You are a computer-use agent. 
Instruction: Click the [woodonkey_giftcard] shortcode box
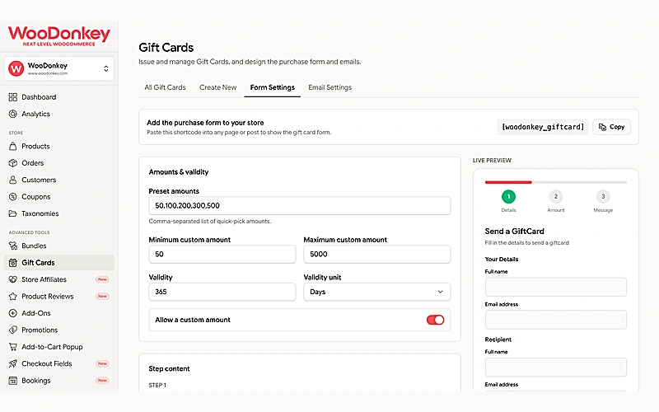point(543,127)
